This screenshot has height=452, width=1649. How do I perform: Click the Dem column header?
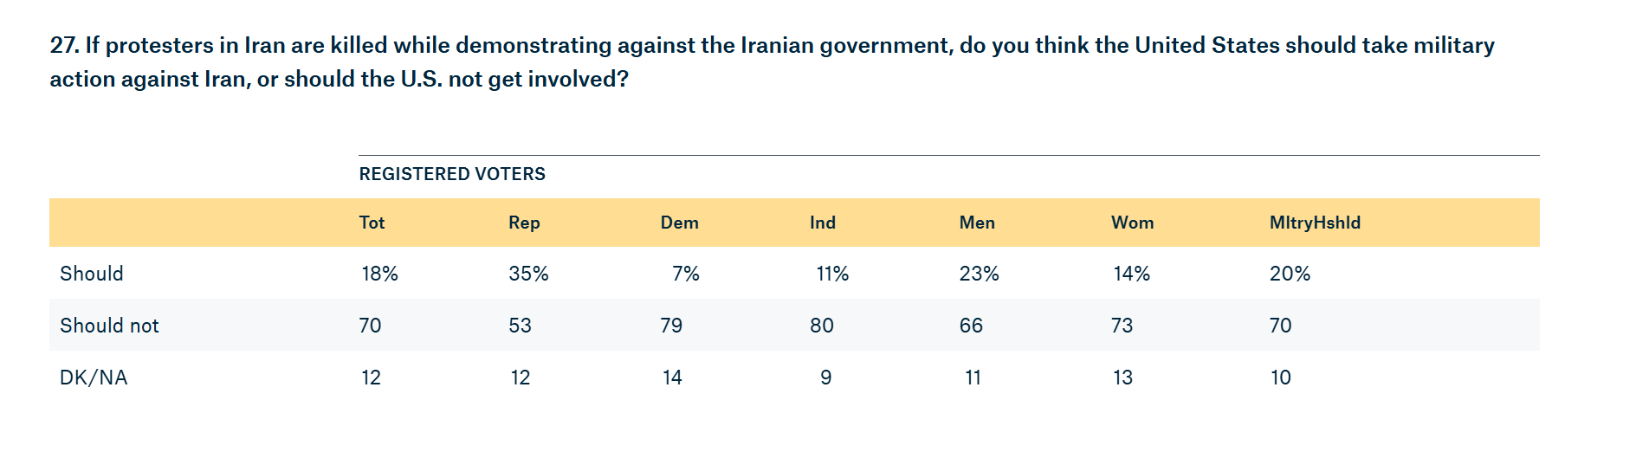(679, 223)
